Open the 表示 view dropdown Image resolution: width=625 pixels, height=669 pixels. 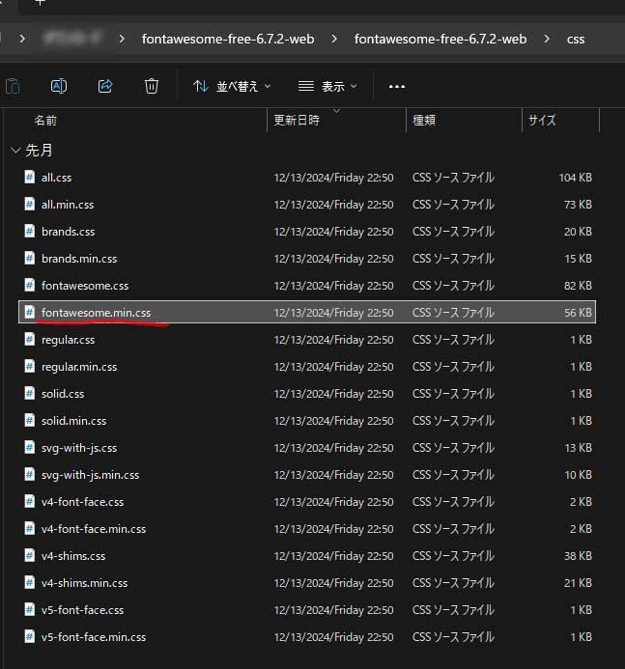pyautogui.click(x=327, y=86)
